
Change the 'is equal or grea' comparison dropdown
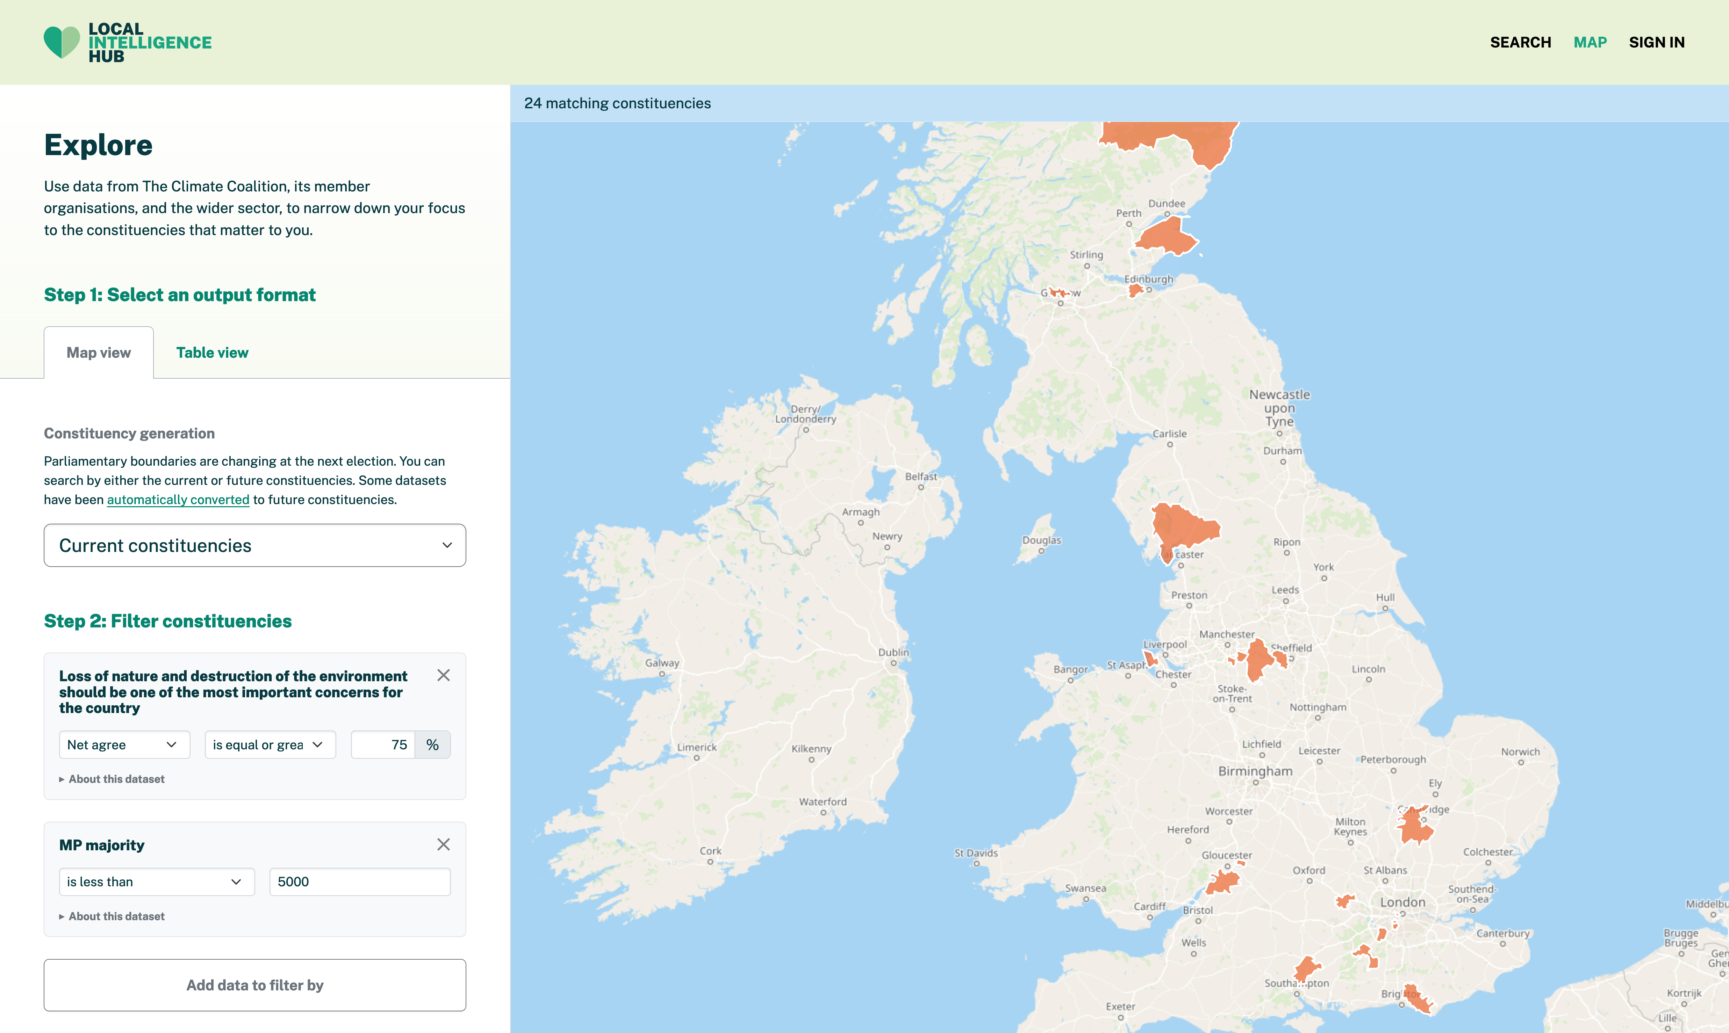tap(270, 744)
